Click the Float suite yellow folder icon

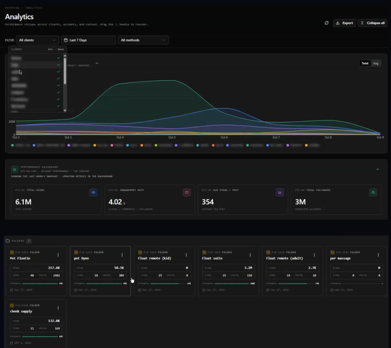tap(204, 252)
